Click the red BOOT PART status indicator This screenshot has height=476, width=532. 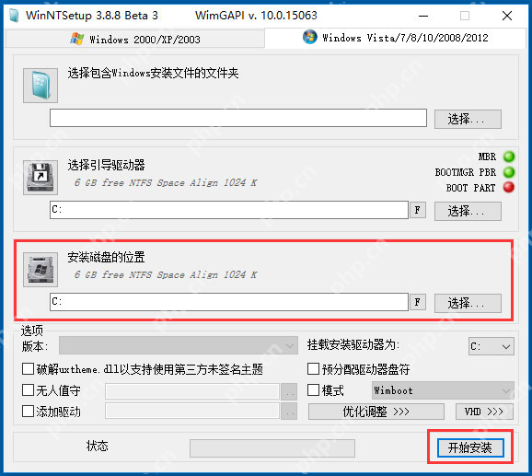(x=509, y=187)
